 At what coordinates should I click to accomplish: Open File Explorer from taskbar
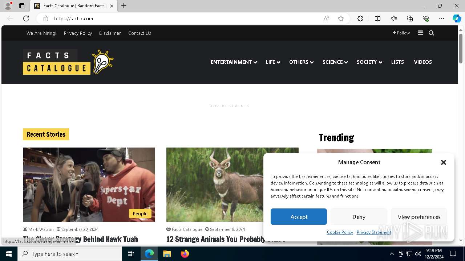point(167,254)
